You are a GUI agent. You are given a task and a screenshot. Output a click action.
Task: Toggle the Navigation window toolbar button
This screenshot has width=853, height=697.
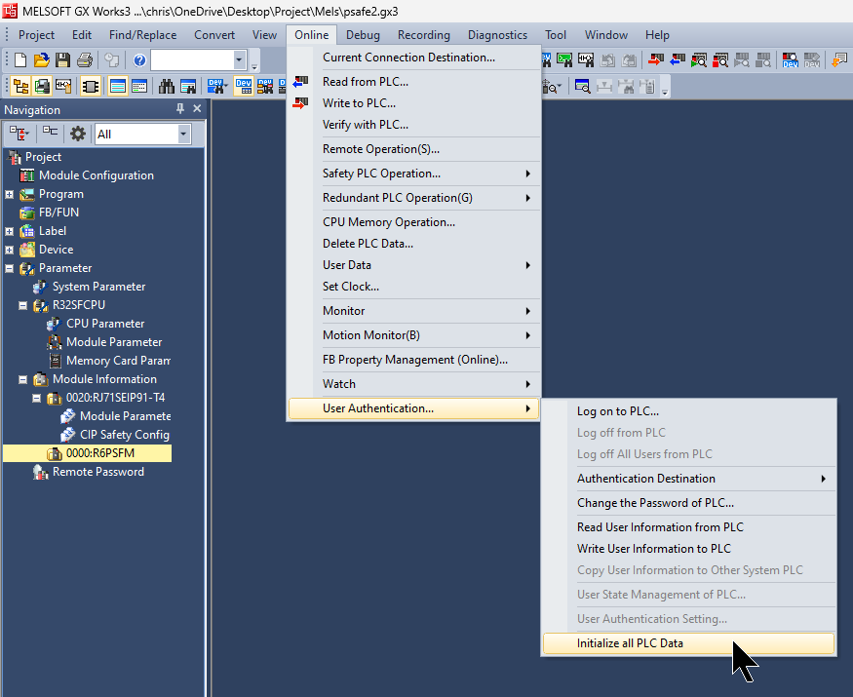pos(20,86)
